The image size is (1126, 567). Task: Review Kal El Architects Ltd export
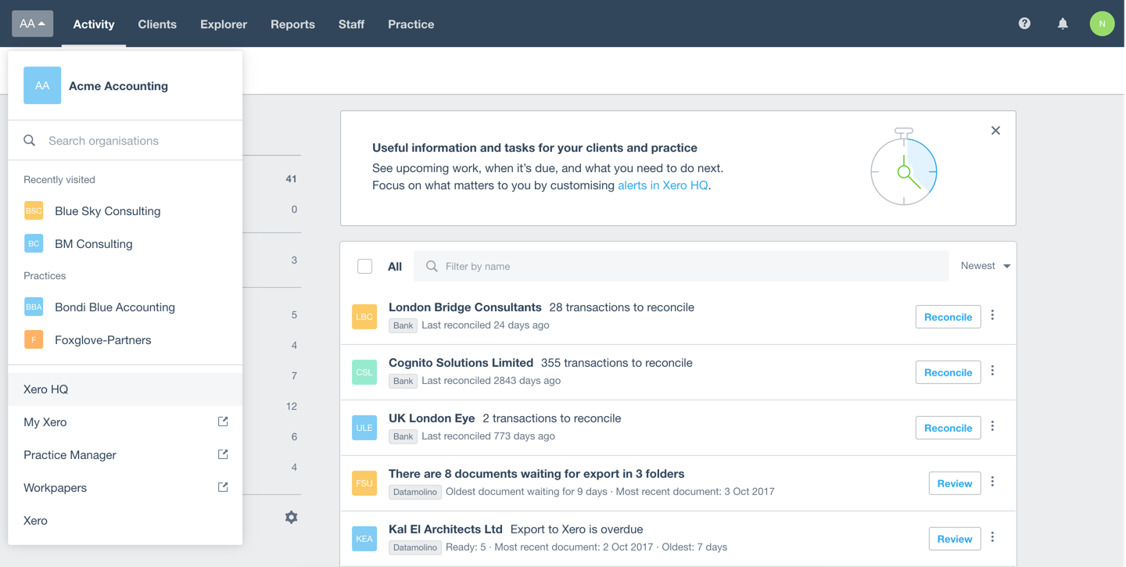point(954,539)
